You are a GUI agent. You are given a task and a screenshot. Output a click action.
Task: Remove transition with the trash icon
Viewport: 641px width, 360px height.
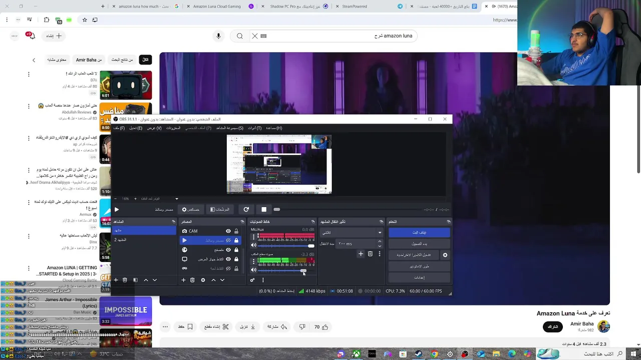pyautogui.click(x=370, y=254)
